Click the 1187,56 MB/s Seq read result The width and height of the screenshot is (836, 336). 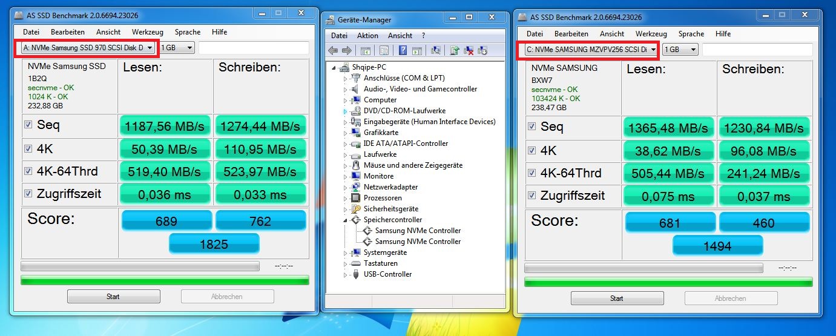[x=166, y=126]
